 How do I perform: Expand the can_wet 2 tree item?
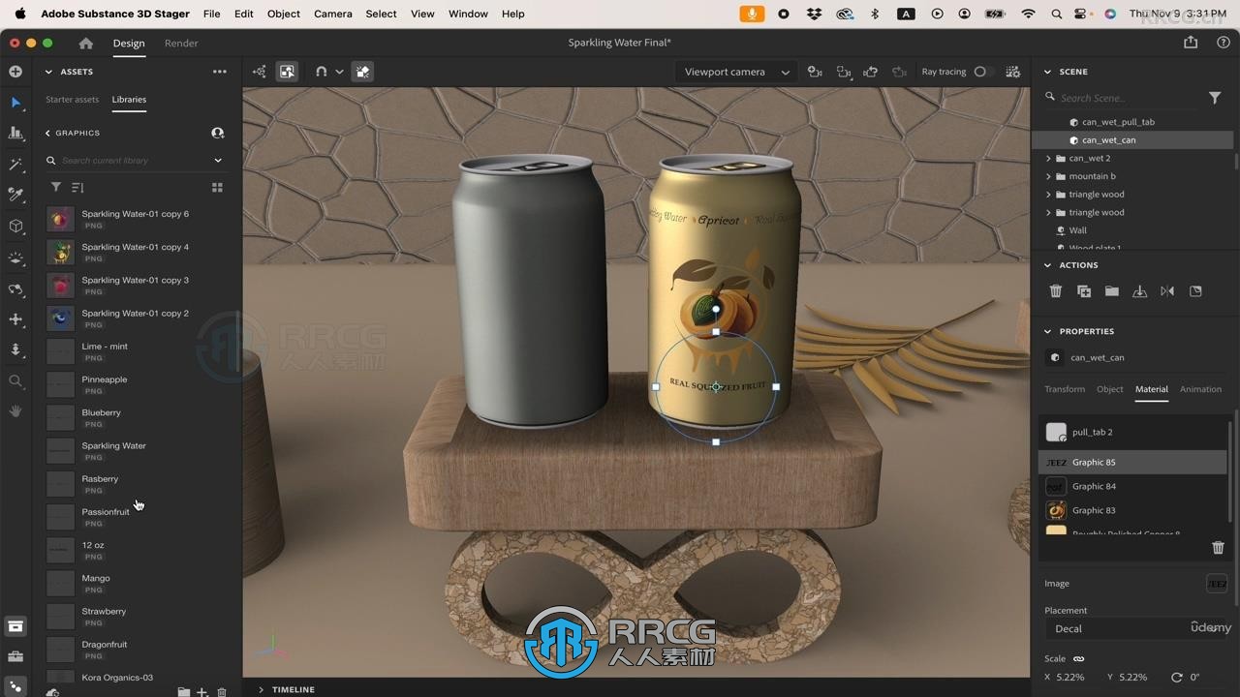click(x=1048, y=158)
